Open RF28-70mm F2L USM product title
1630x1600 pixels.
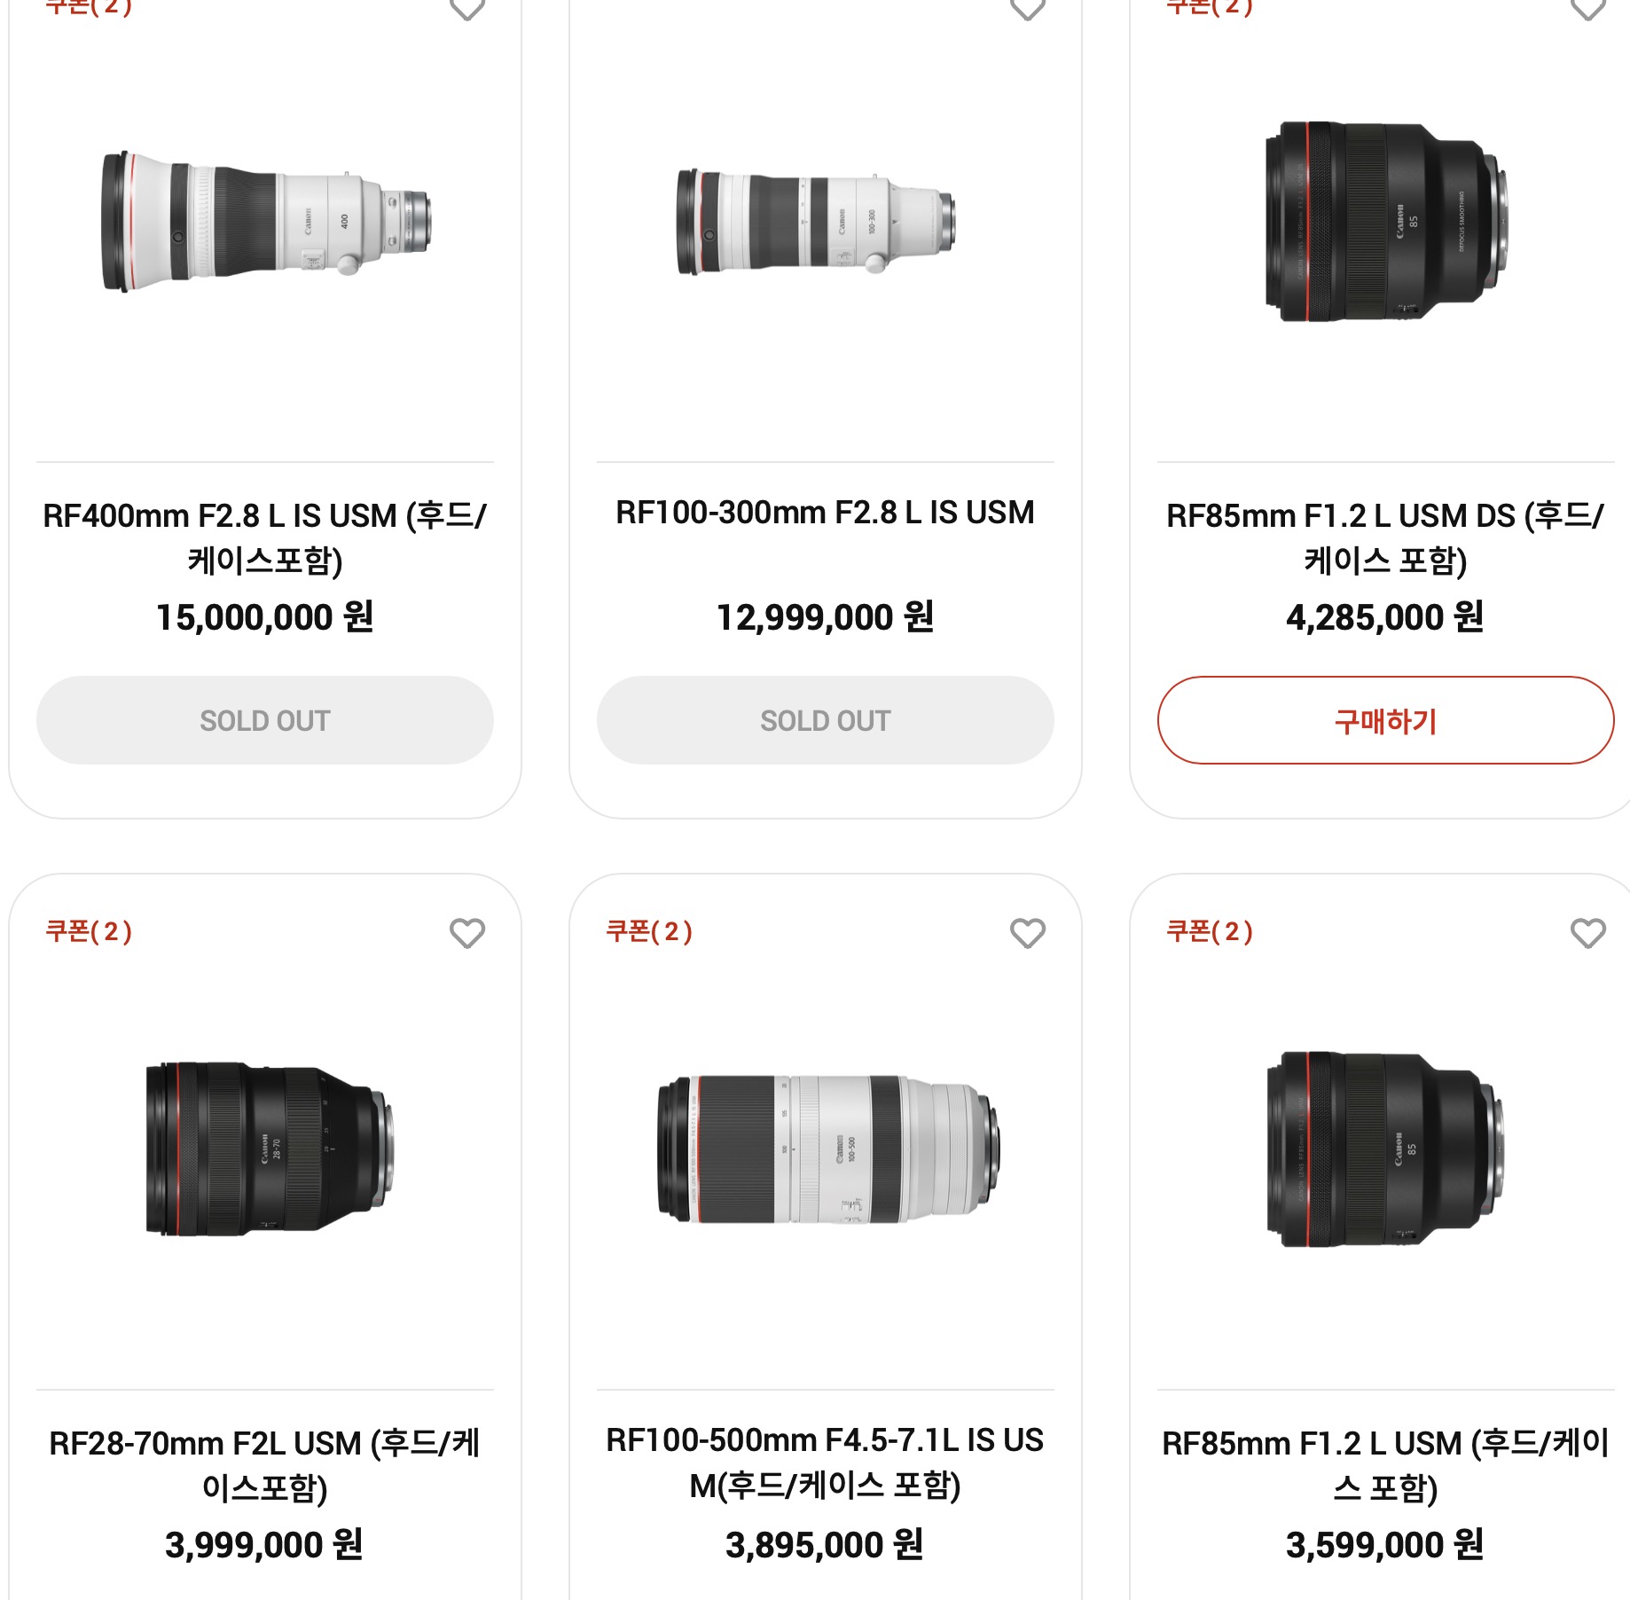point(265,1465)
